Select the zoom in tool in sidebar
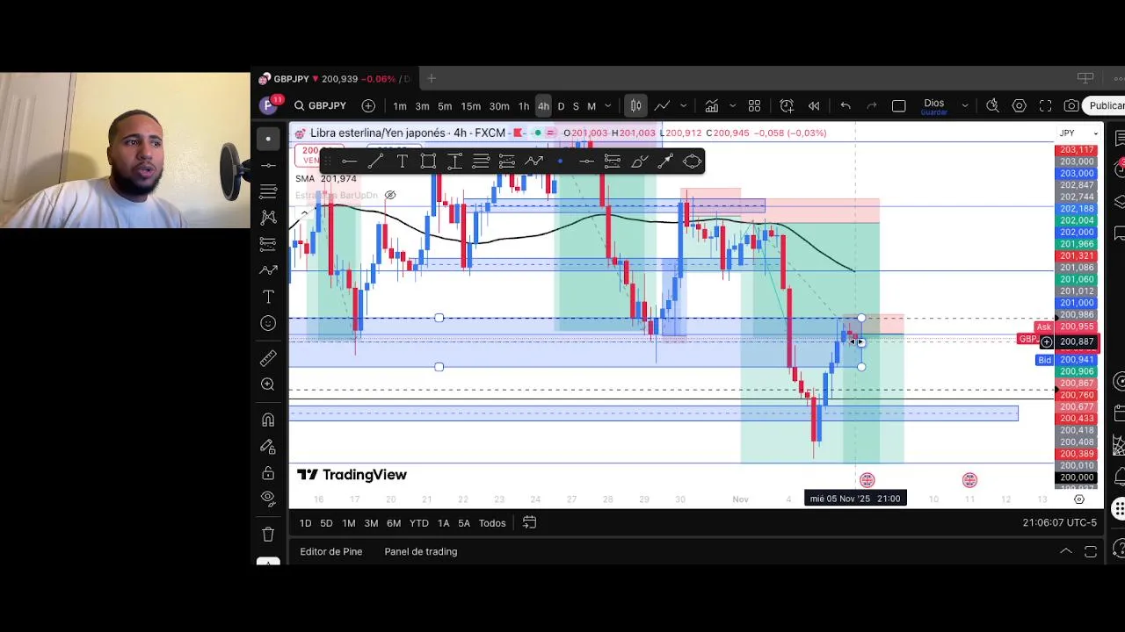 (x=268, y=384)
